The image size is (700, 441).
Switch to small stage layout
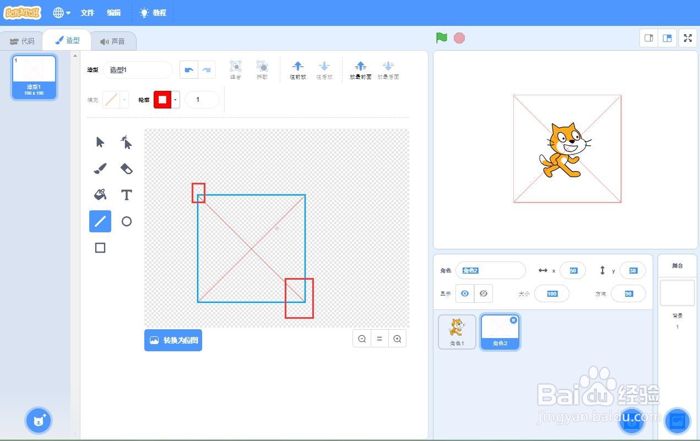tap(649, 38)
